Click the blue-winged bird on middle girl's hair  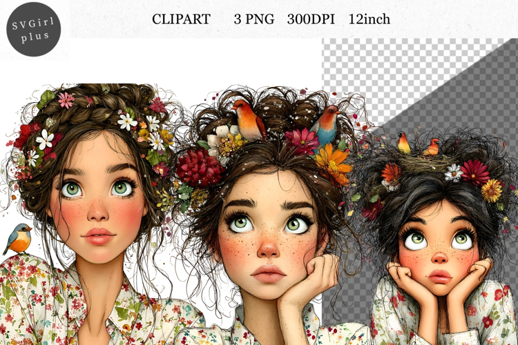point(325,124)
